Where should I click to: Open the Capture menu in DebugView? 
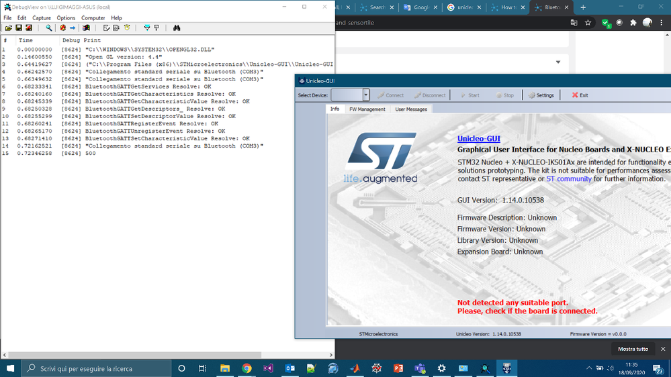point(42,18)
